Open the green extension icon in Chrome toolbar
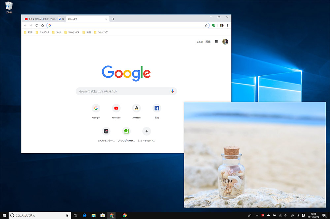The height and width of the screenshot is (219, 330). point(214,25)
